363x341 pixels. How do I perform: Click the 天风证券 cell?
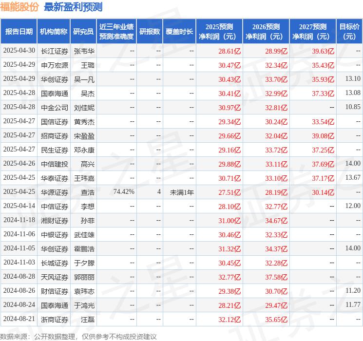(55, 277)
